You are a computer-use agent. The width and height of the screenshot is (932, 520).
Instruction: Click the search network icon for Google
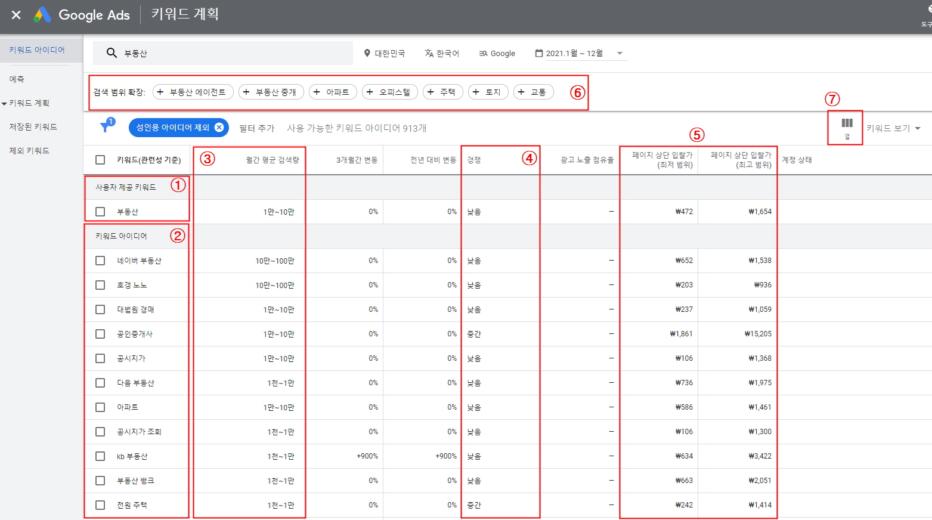click(x=483, y=53)
